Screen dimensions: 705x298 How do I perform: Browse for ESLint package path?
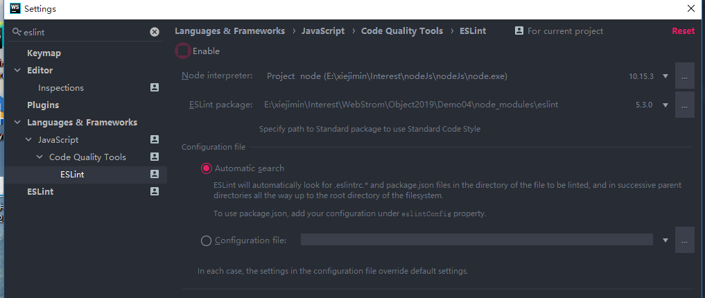[684, 105]
